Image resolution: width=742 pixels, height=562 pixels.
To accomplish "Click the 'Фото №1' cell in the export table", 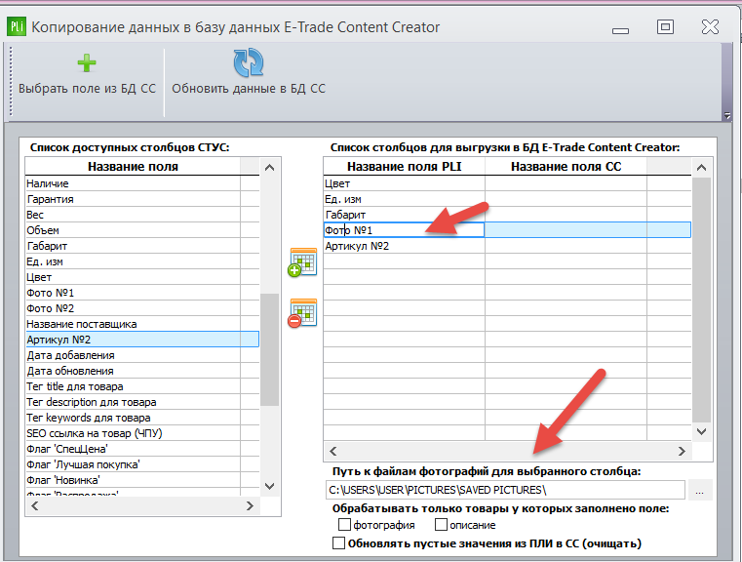I will [404, 230].
